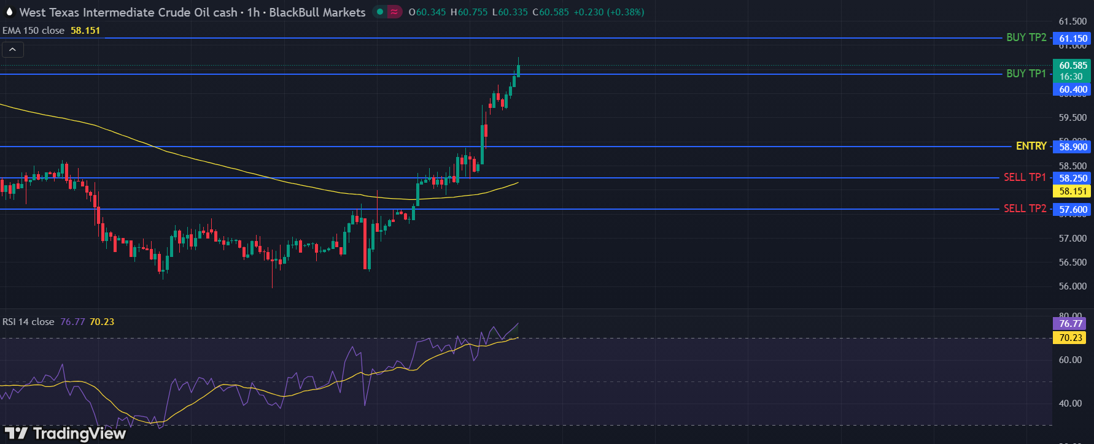Click the 58.900 entry price tag
The image size is (1094, 444).
click(x=1073, y=147)
